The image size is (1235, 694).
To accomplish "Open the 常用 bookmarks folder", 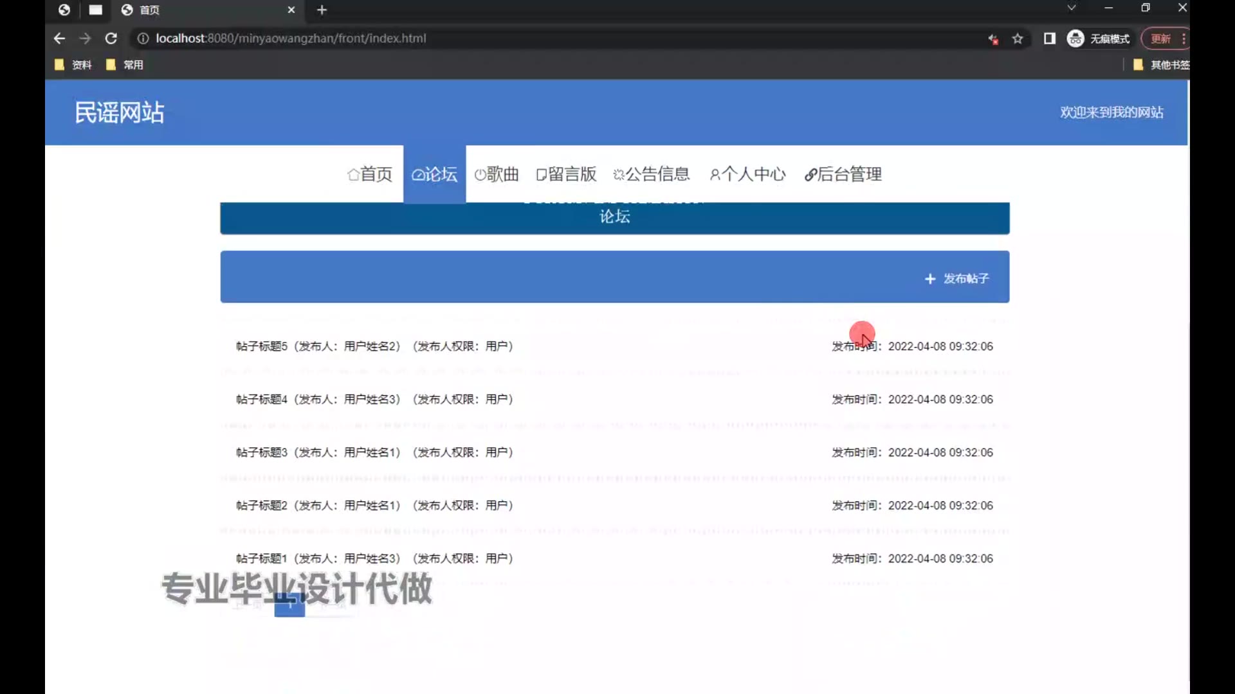I will (125, 65).
